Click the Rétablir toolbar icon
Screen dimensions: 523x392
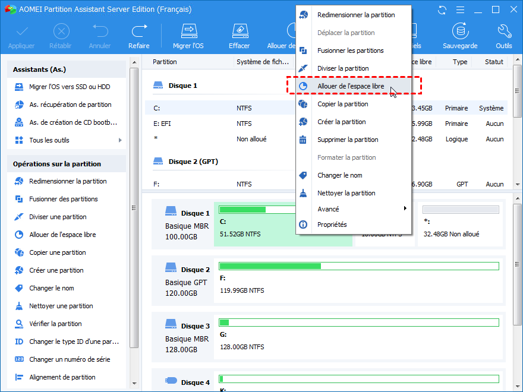(61, 31)
